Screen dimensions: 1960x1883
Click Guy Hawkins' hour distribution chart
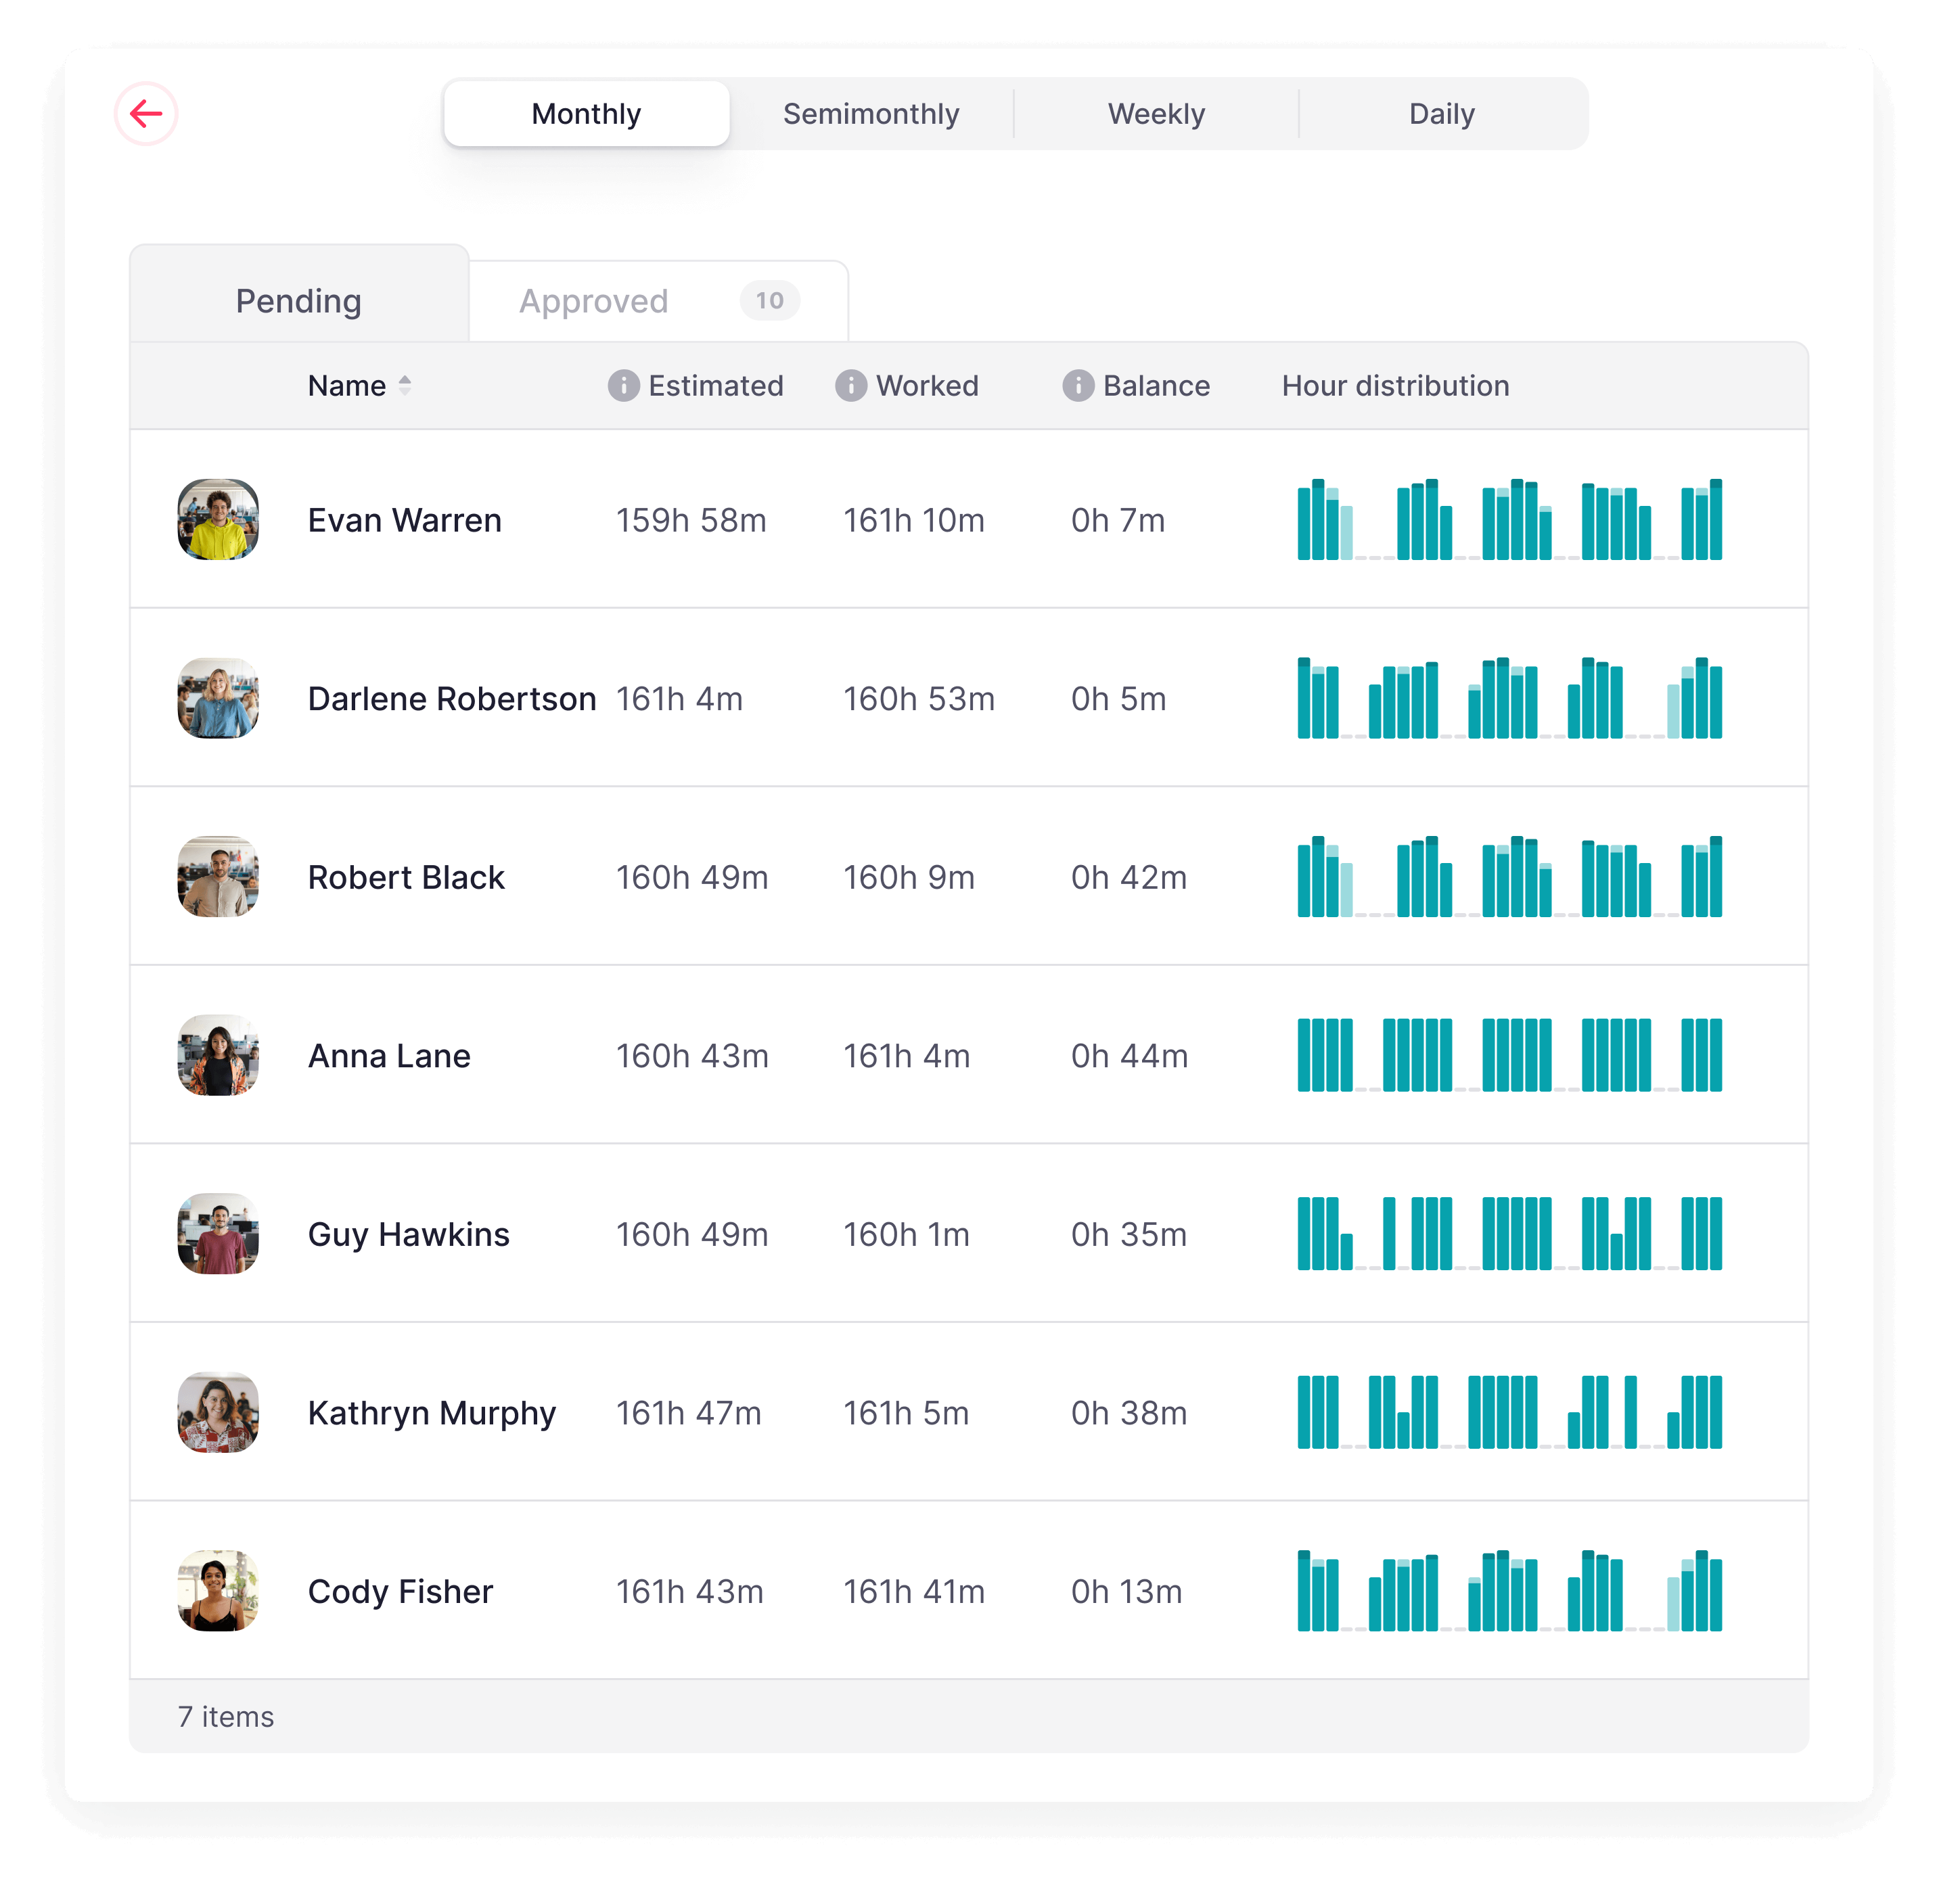pyautogui.click(x=1509, y=1234)
